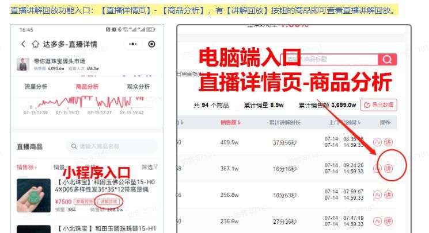Viewport: 429px width, 233px height.
Task: Click the 累计销售额 3,699.0w summary
Action: (x=327, y=105)
